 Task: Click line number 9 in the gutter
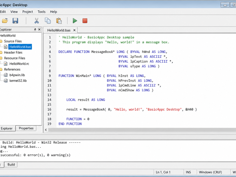tap(50, 76)
